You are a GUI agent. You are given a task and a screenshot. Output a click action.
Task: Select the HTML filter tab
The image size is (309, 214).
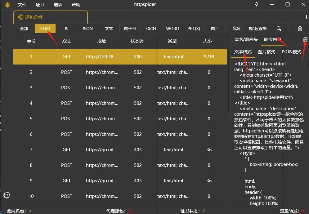click(x=45, y=29)
